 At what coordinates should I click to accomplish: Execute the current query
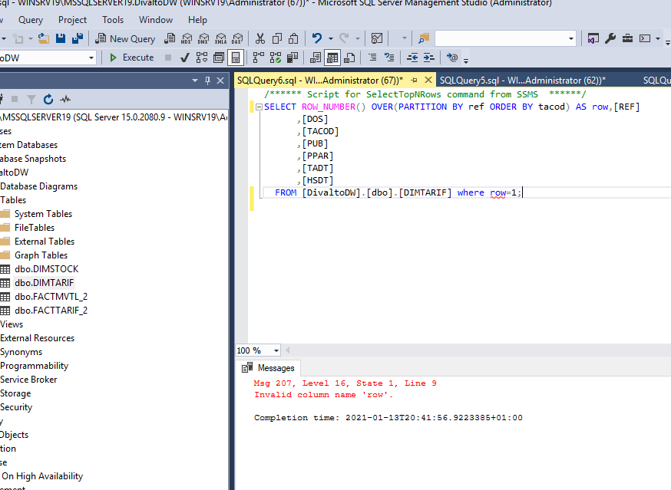(132, 57)
